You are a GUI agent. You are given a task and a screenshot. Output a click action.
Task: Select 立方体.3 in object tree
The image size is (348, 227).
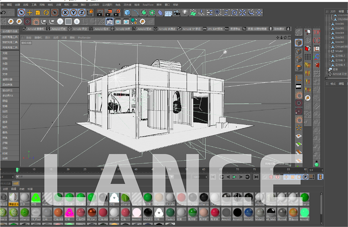[x=340, y=60]
